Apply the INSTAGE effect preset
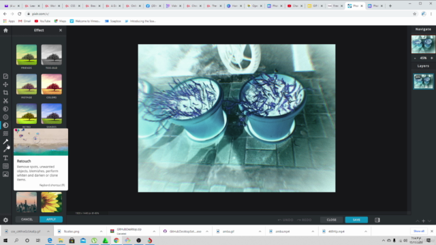Screen dimensions: 436x245 (x=27, y=84)
